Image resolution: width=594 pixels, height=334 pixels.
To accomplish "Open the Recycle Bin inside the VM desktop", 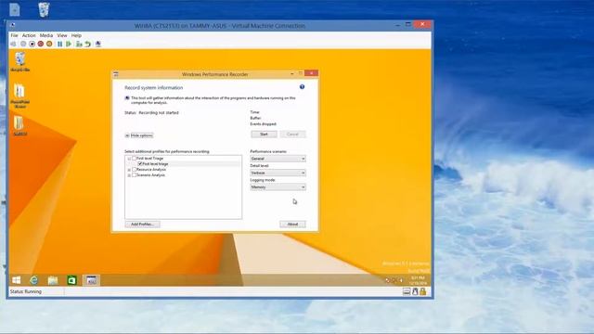I will tap(20, 62).
